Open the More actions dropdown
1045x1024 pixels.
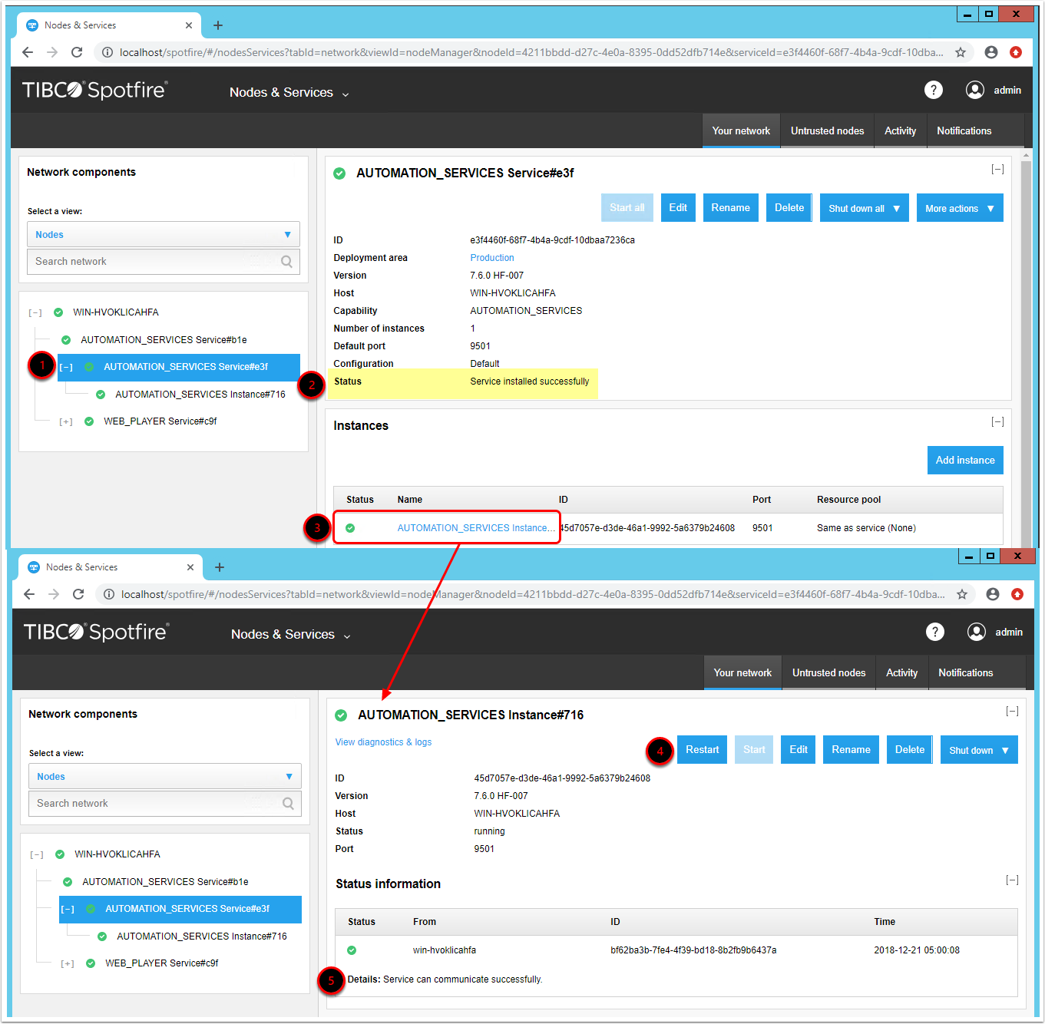[960, 208]
